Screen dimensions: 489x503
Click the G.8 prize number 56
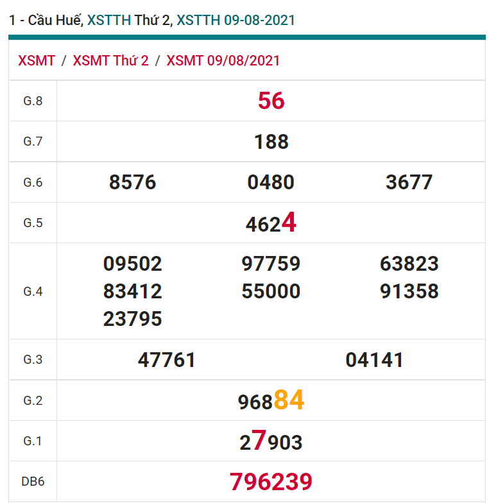[271, 101]
